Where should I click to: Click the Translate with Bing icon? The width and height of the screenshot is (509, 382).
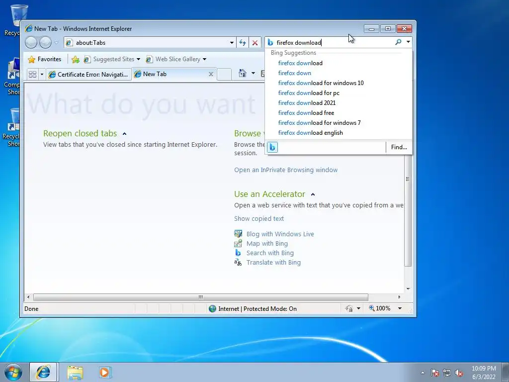pyautogui.click(x=238, y=262)
